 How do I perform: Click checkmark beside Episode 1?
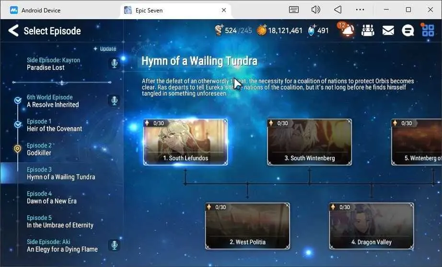pyautogui.click(x=18, y=124)
